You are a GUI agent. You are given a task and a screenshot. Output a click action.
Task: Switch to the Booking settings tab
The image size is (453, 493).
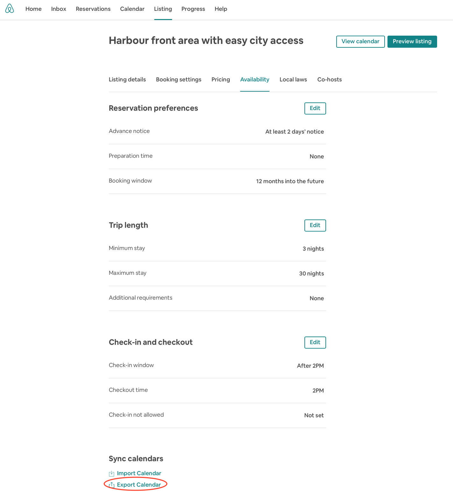point(178,80)
